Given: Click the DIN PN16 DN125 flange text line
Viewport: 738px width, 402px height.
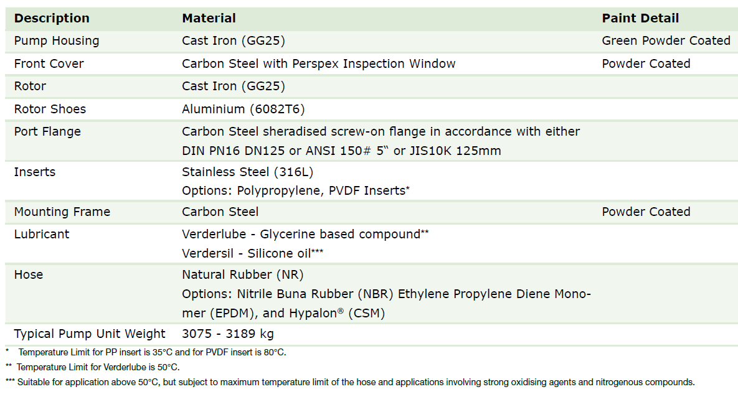Looking at the screenshot, I should coord(341,151).
